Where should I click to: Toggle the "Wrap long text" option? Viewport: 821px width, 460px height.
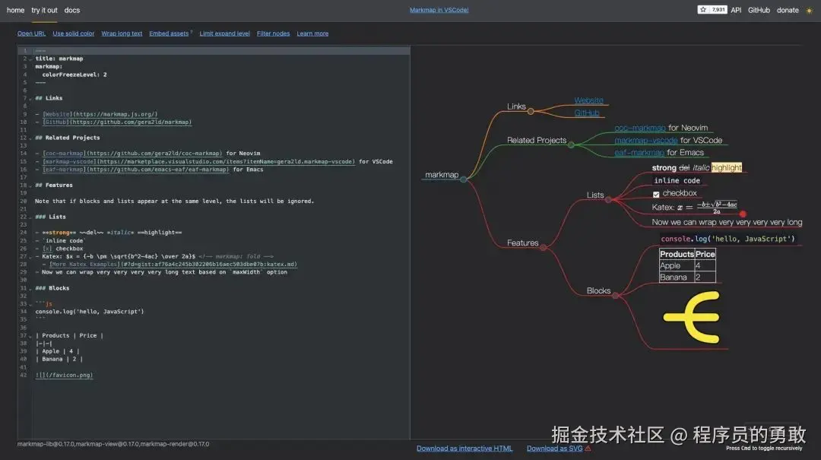pyautogui.click(x=122, y=33)
